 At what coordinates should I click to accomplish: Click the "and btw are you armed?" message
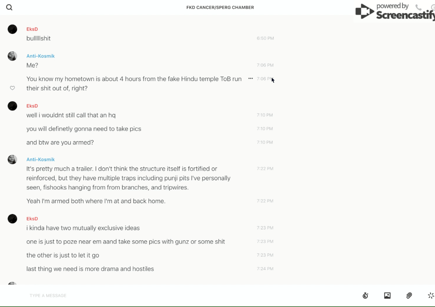point(60,143)
